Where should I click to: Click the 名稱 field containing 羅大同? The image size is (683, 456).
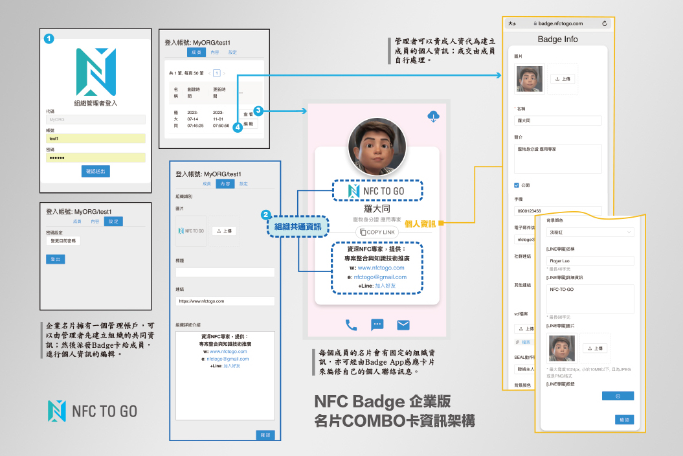click(558, 120)
